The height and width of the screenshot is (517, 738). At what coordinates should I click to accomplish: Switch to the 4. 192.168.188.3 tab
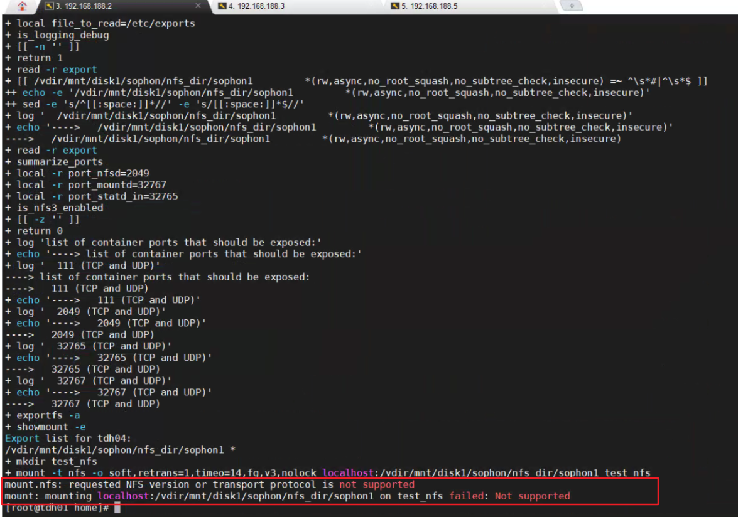(256, 6)
